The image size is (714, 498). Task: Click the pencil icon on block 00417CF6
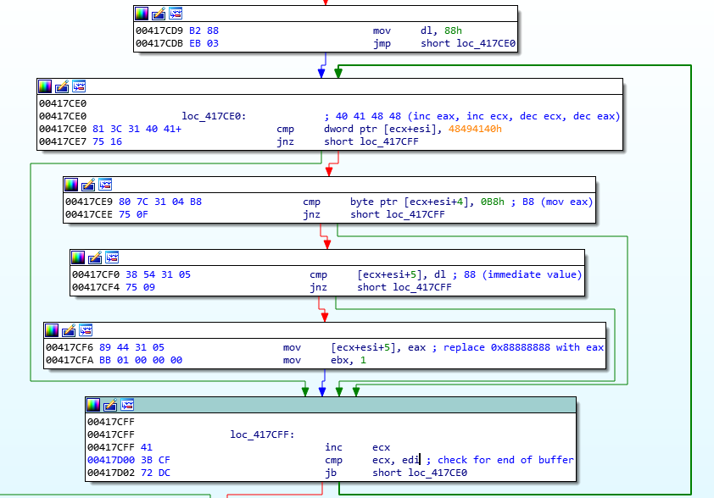coord(69,330)
